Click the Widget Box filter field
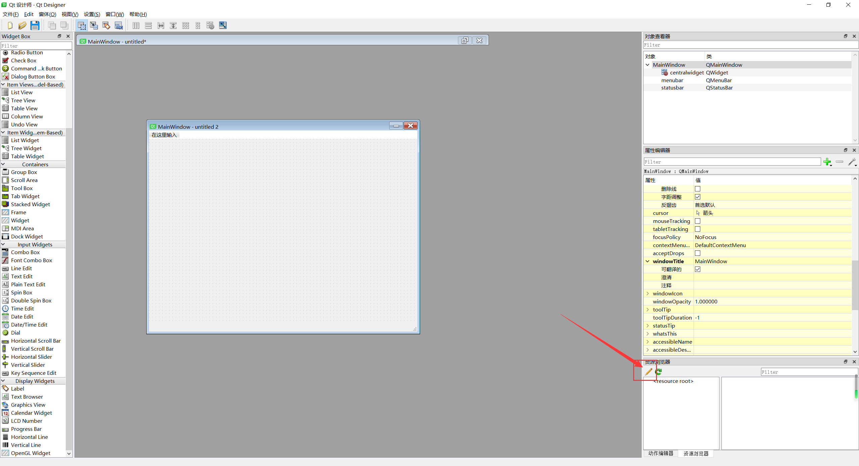The height and width of the screenshot is (466, 859). coord(36,46)
